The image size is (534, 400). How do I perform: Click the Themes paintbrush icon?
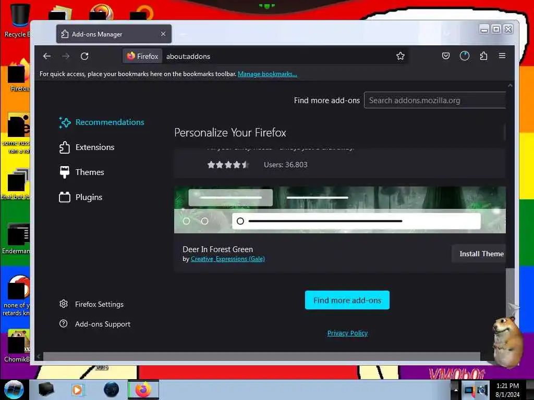pyautogui.click(x=64, y=172)
